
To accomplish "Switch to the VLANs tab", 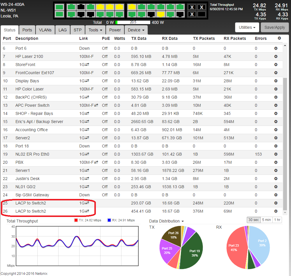I will point(45,30).
